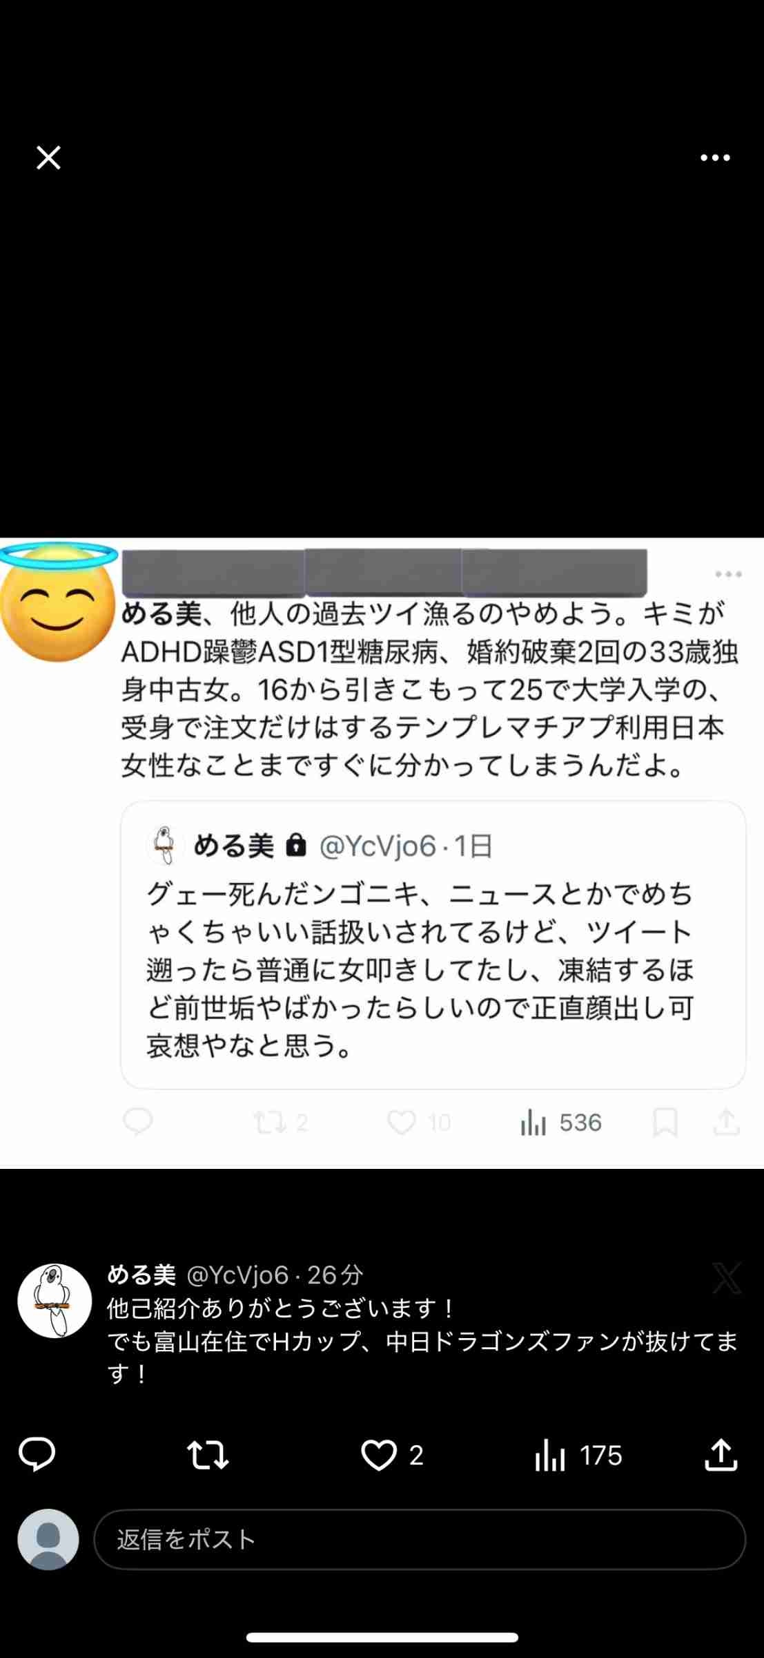Tap the bookmark icon inside the screenshot
This screenshot has height=1658, width=764.
[665, 1123]
